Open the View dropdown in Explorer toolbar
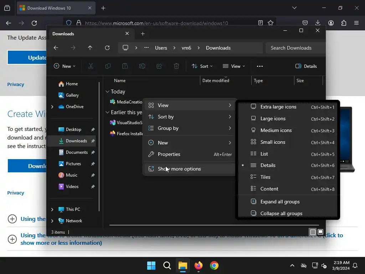 tap(234, 66)
